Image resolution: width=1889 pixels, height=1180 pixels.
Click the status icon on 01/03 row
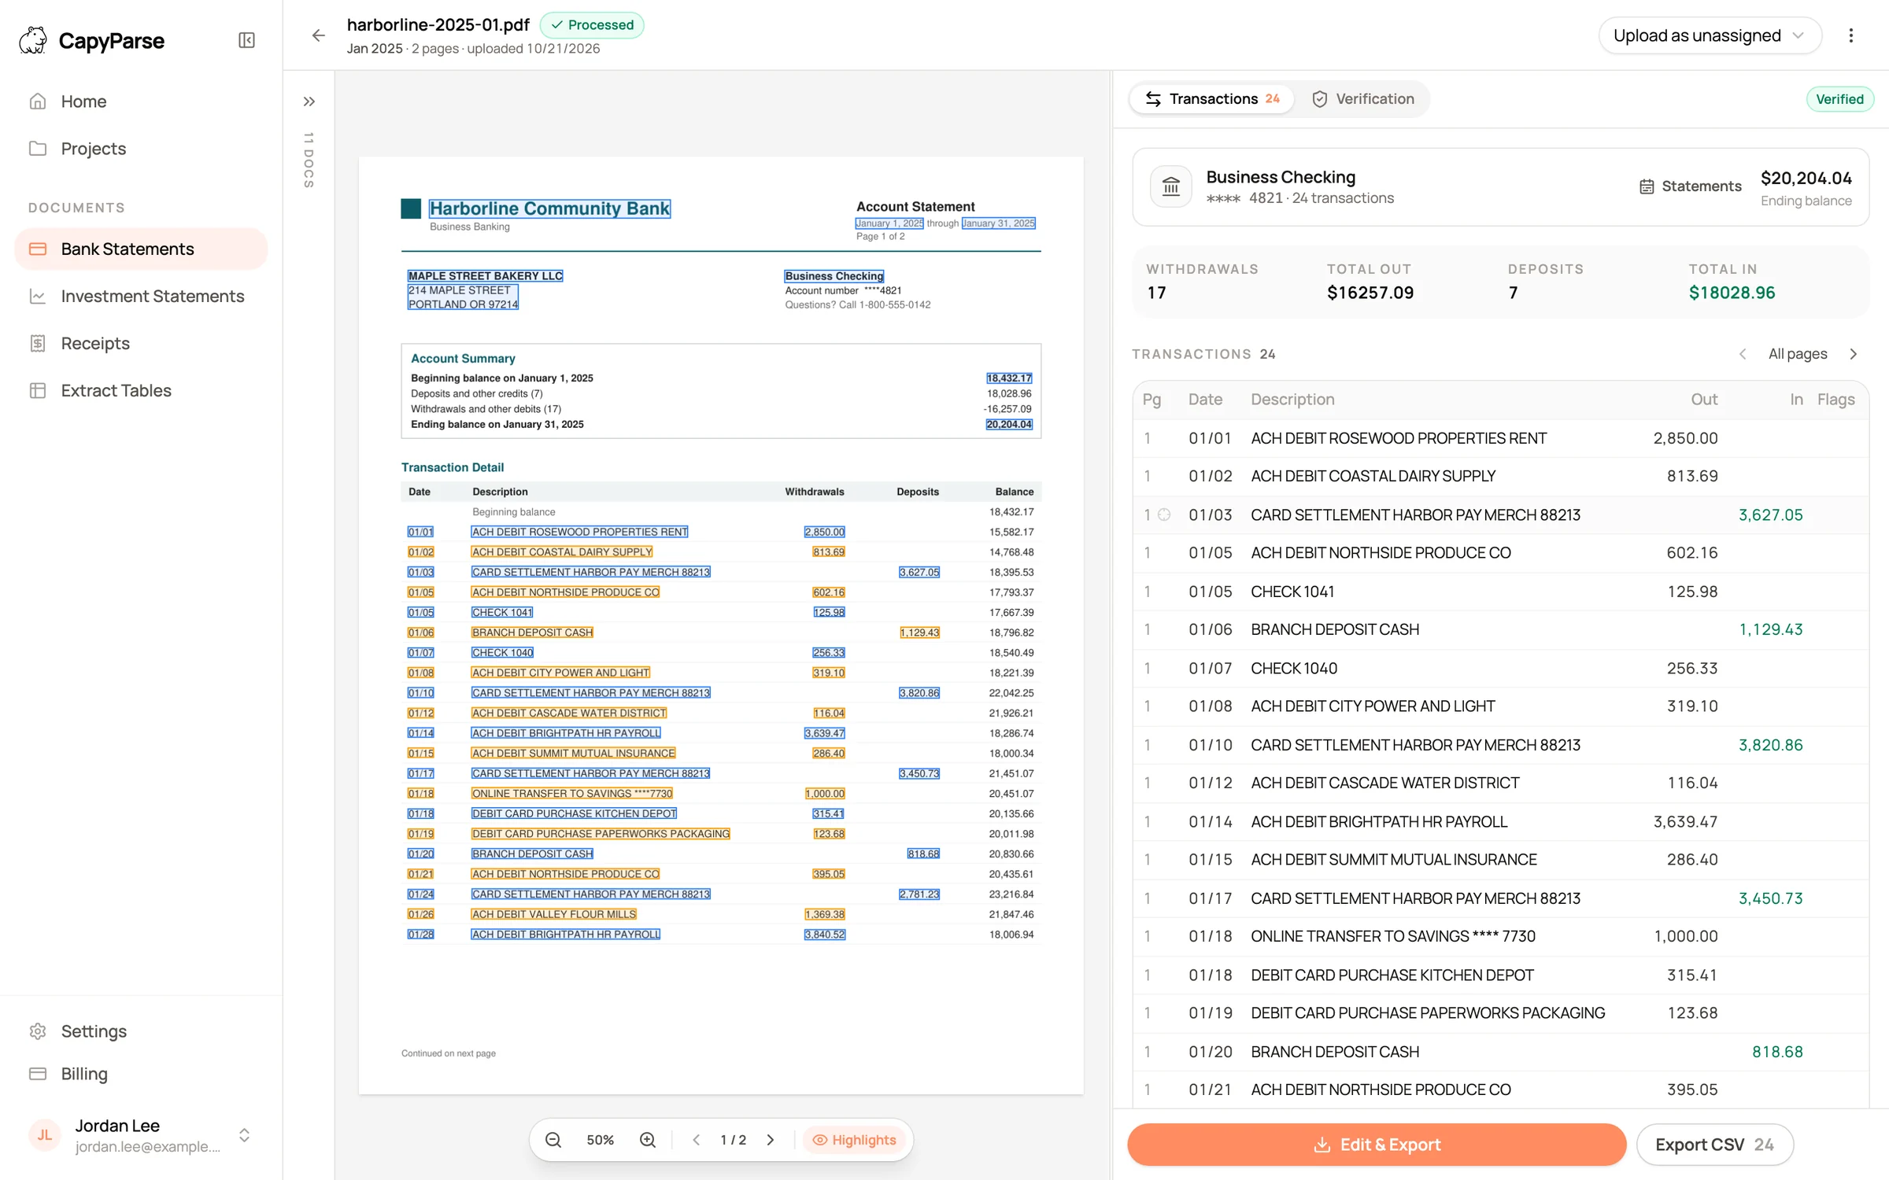(1164, 514)
